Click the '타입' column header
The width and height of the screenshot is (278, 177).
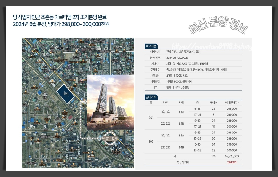(181, 103)
